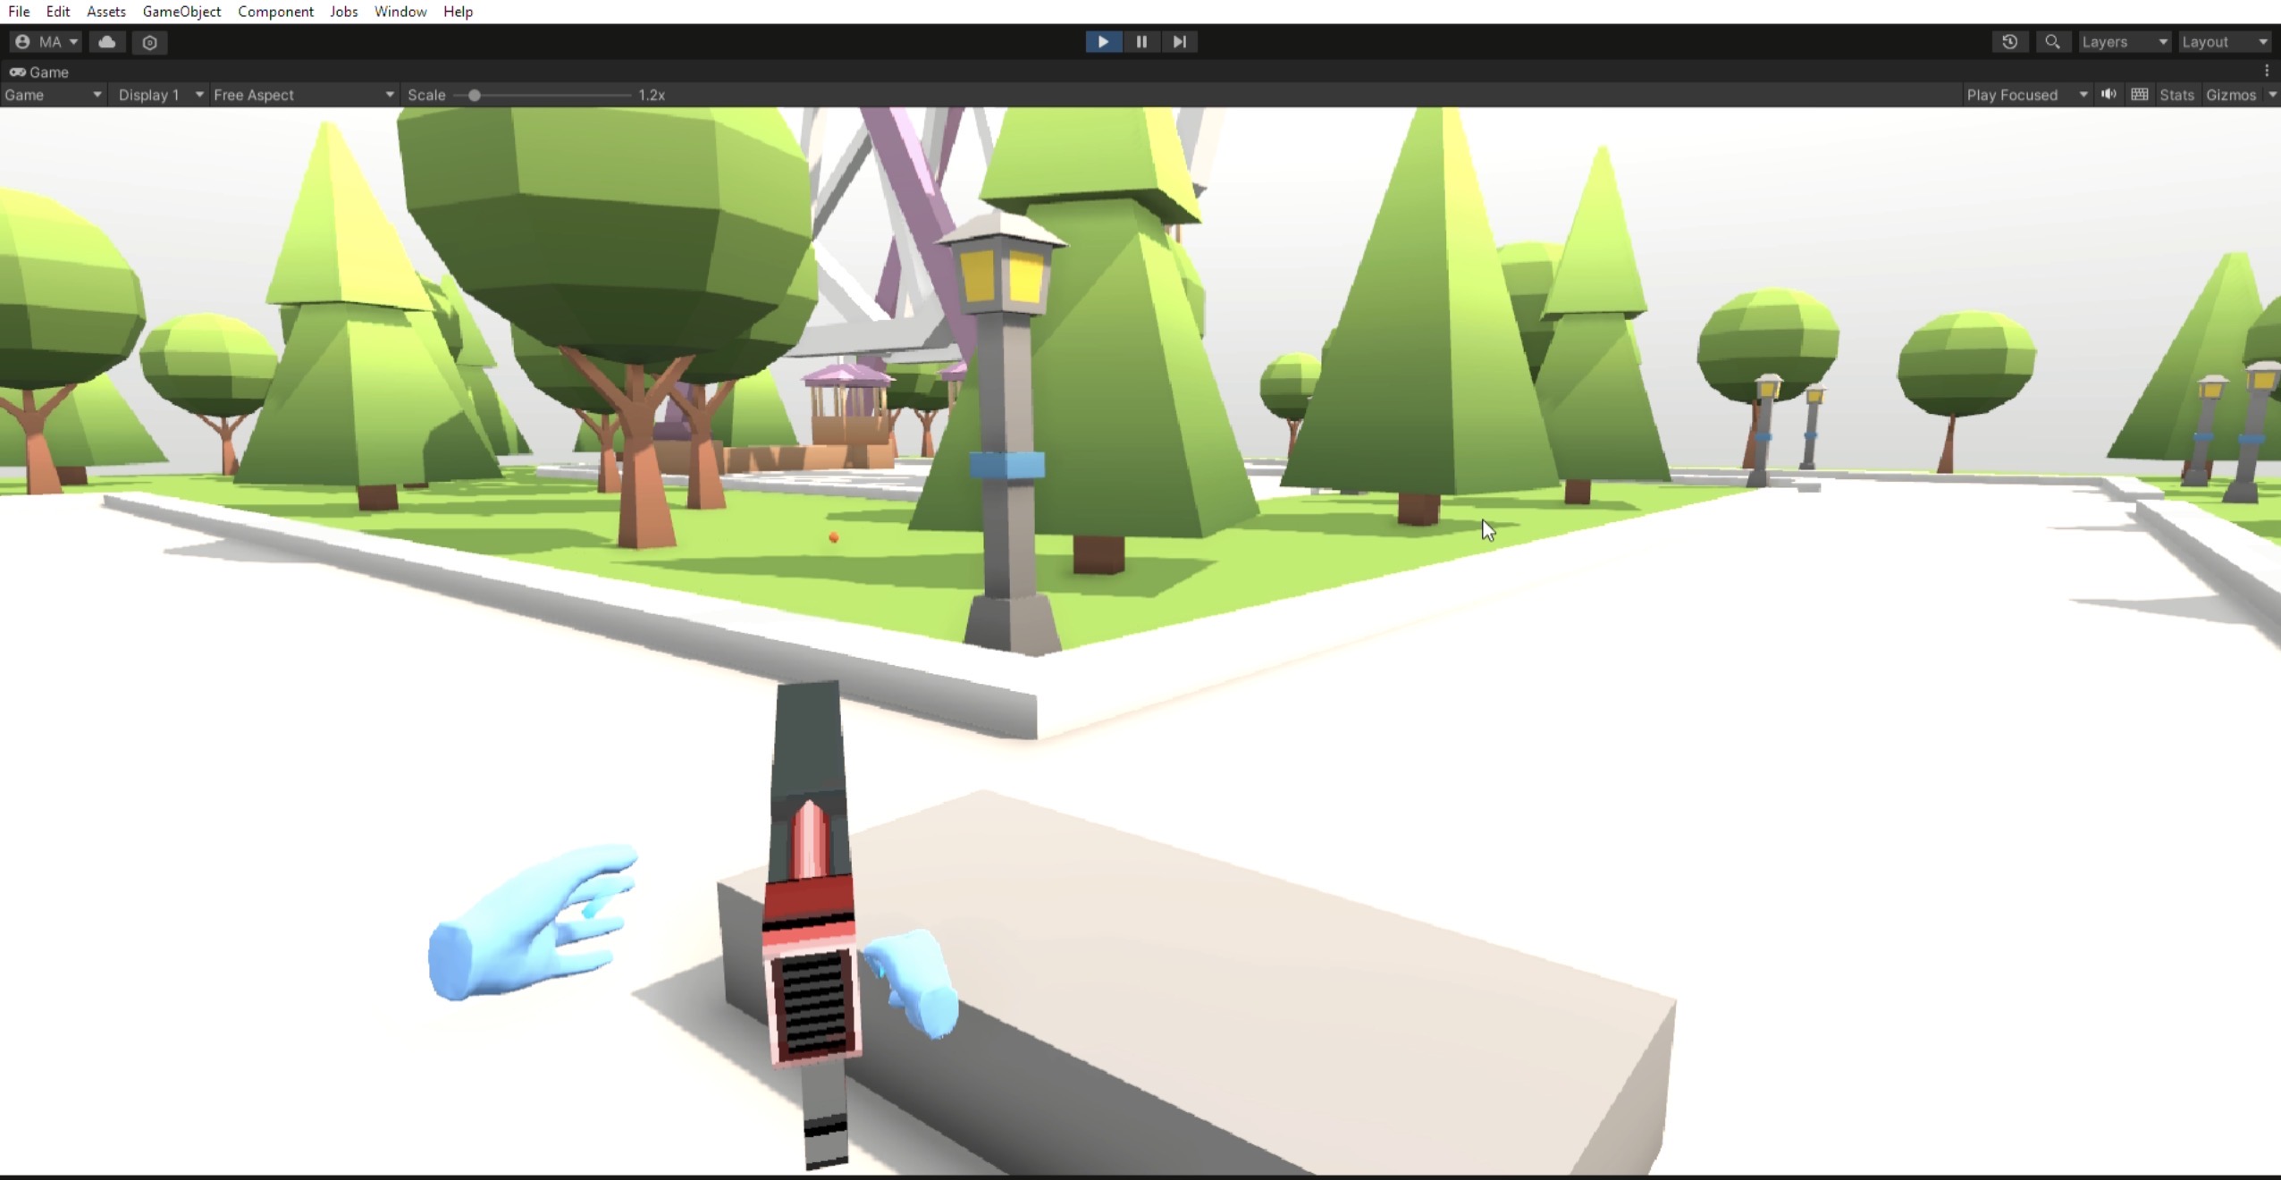Pause the running game
Screen dimensions: 2281x1180
tap(1141, 42)
